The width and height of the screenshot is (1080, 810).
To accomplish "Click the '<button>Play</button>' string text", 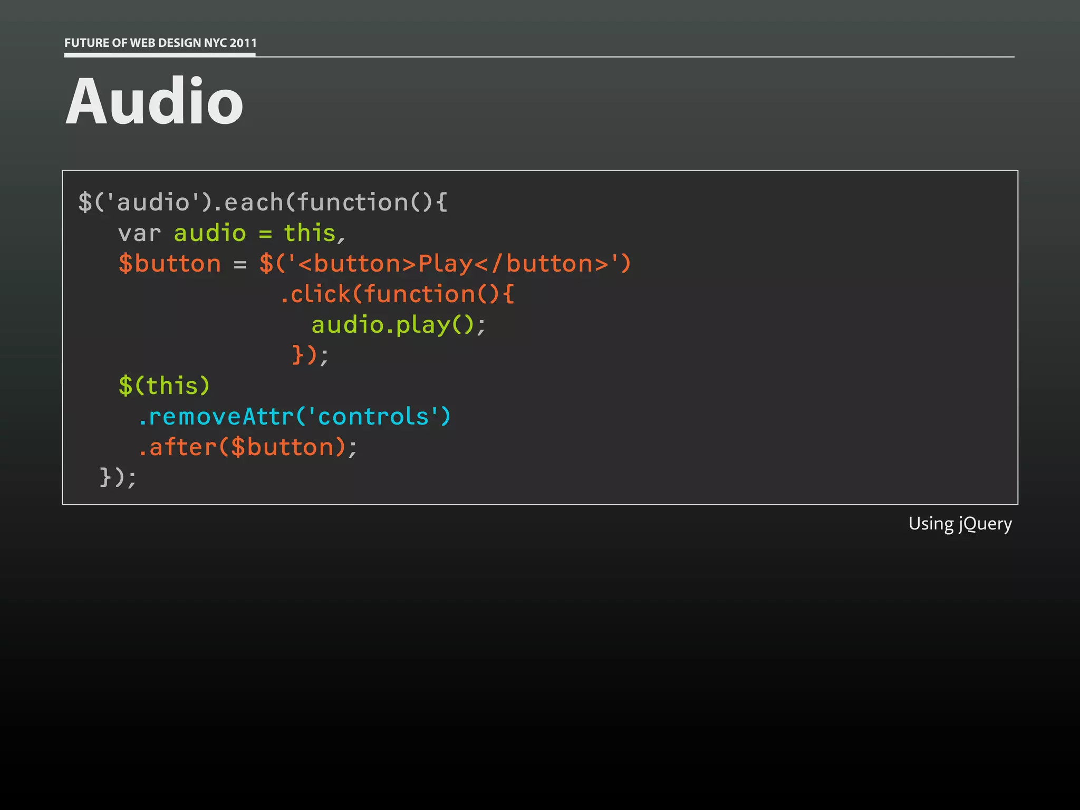I will 455,264.
